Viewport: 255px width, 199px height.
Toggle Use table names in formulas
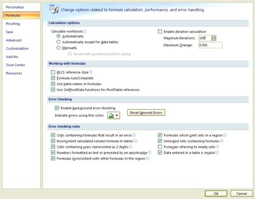53,84
